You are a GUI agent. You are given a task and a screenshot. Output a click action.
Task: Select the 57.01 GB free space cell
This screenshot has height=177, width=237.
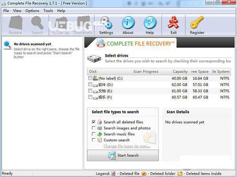tap(200, 85)
